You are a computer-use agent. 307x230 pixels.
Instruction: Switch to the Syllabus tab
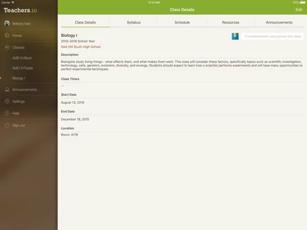pyautogui.click(x=133, y=22)
